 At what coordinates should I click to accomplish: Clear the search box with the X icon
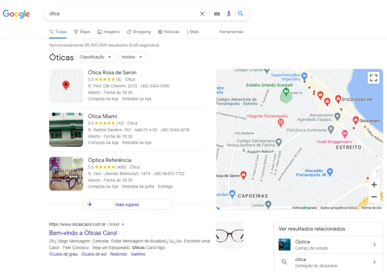pos(202,14)
